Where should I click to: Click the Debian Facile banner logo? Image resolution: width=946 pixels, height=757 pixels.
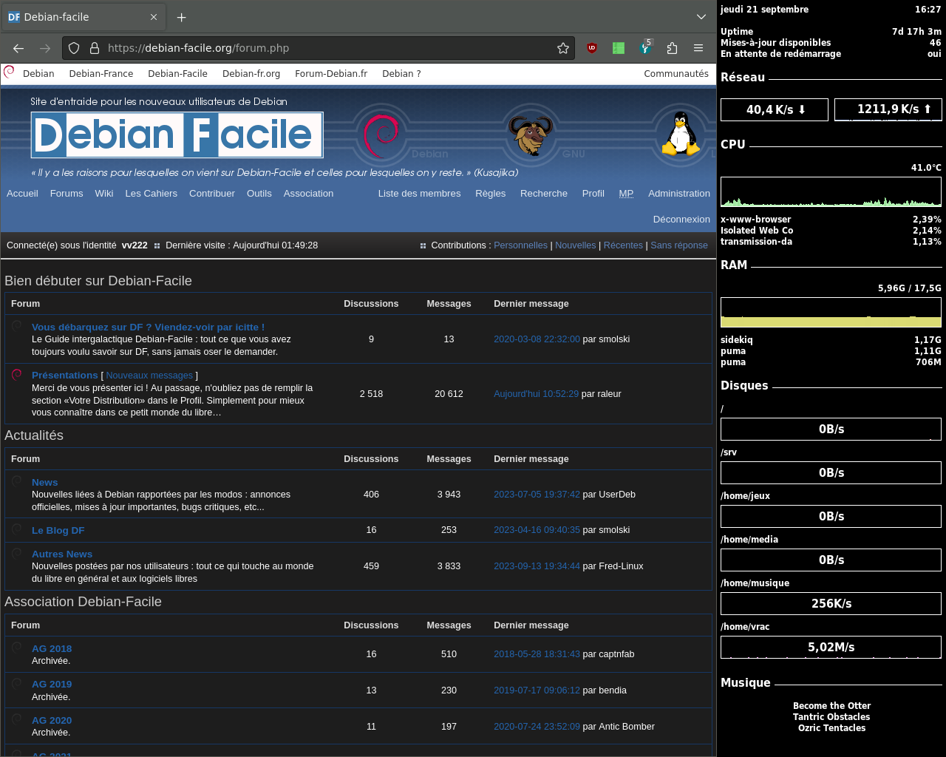click(177, 135)
